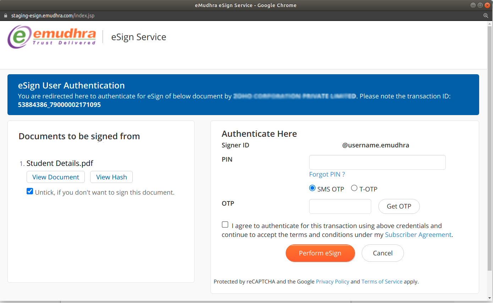Tick the I agree to authenticate checkbox
The width and height of the screenshot is (493, 303).
[x=225, y=224]
